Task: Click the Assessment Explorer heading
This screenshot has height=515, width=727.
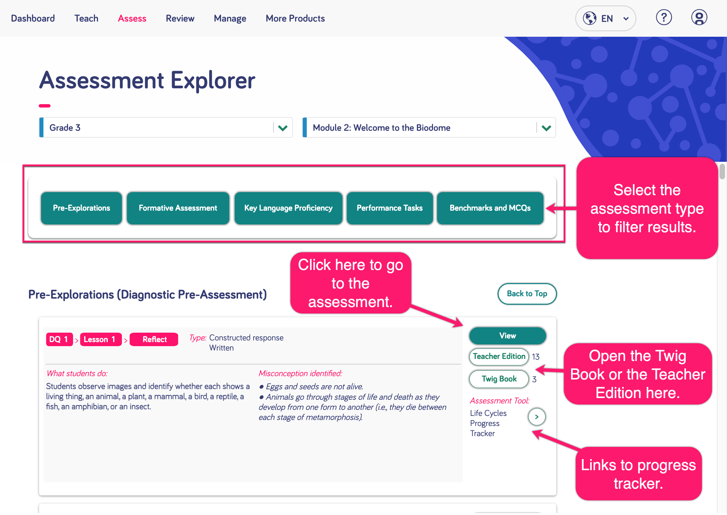Action: coord(147,81)
